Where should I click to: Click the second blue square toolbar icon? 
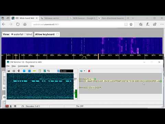[x=30, y=71]
